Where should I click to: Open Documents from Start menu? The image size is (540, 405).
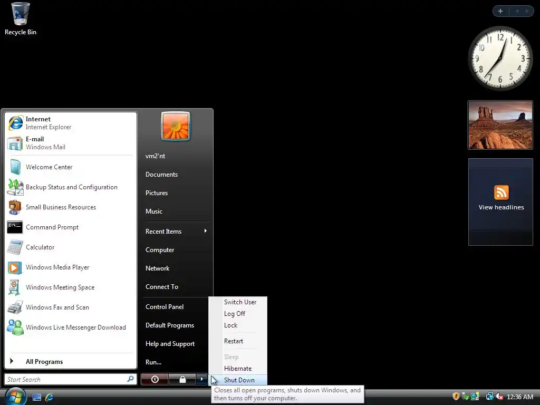tap(176, 174)
